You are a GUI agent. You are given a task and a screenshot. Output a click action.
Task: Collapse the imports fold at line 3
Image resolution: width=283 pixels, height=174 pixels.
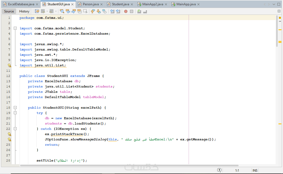[x=15, y=28]
